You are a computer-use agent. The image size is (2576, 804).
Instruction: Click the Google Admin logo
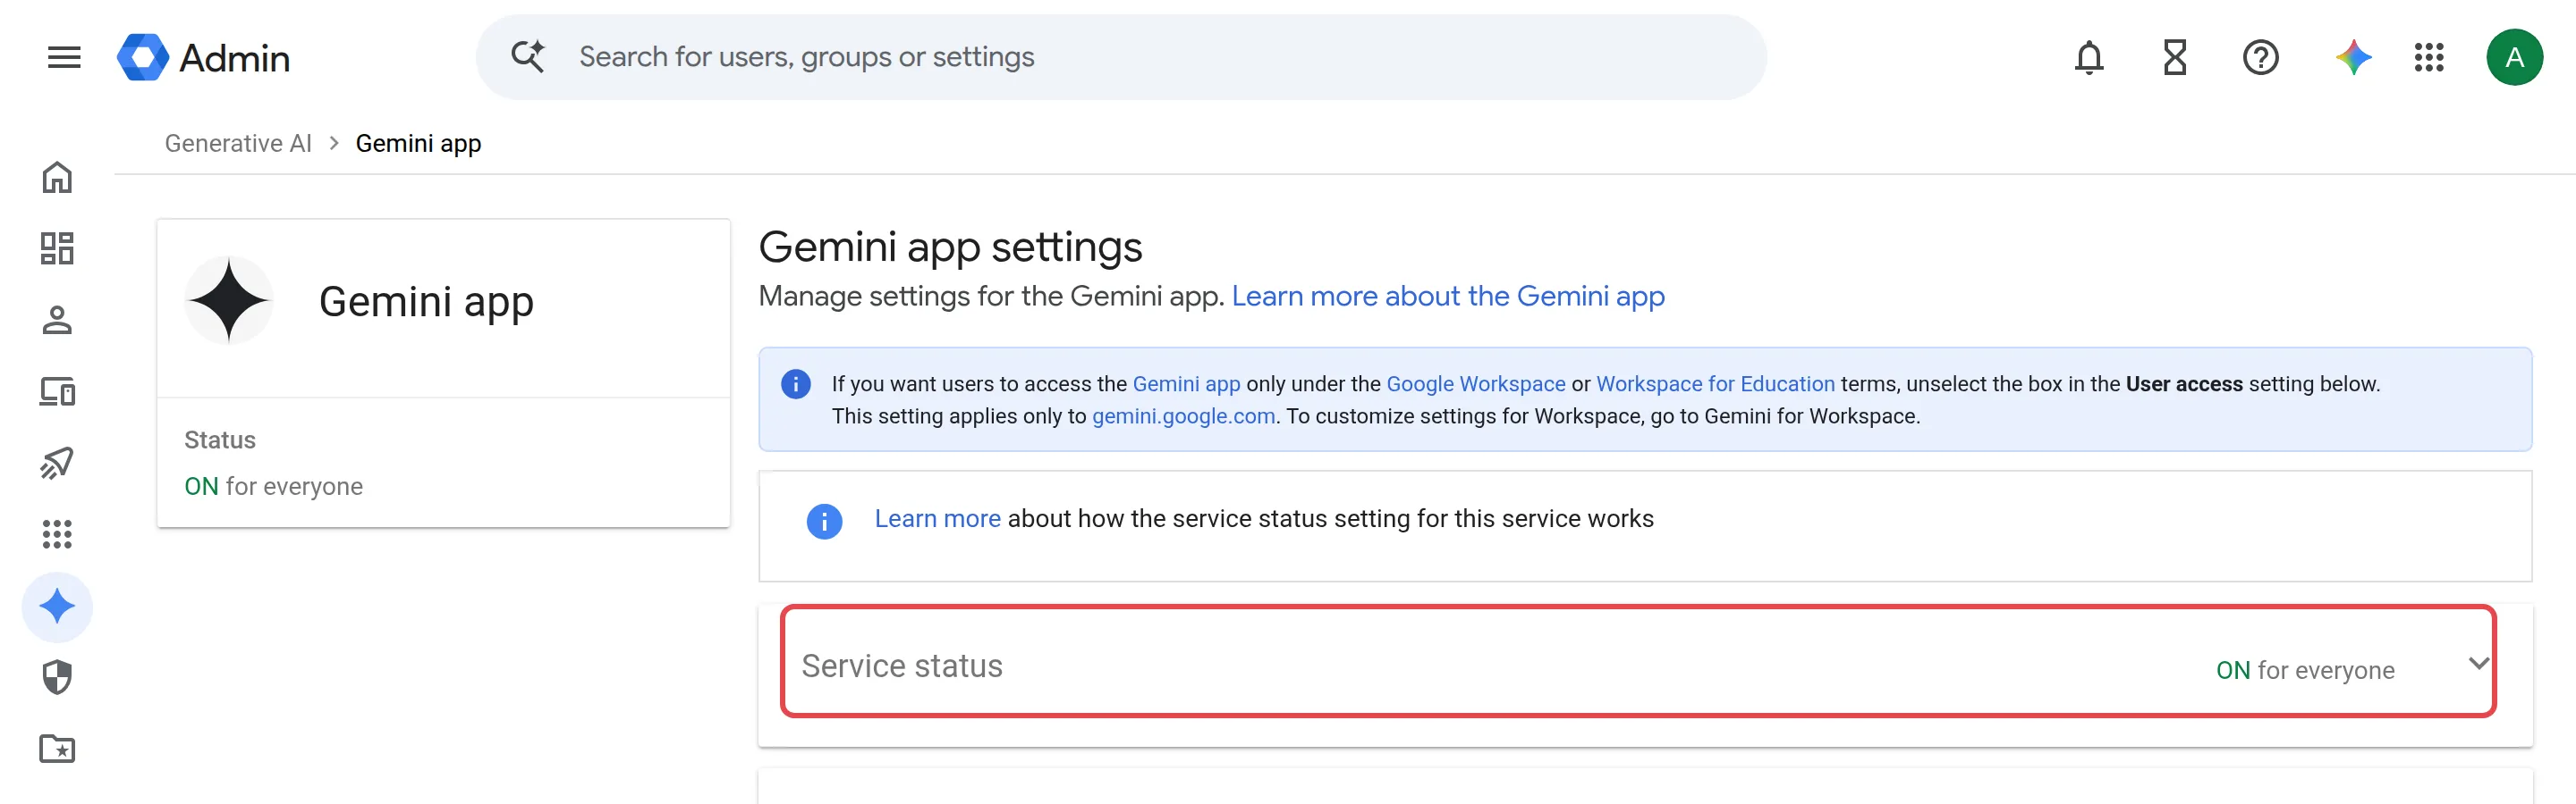tap(204, 57)
